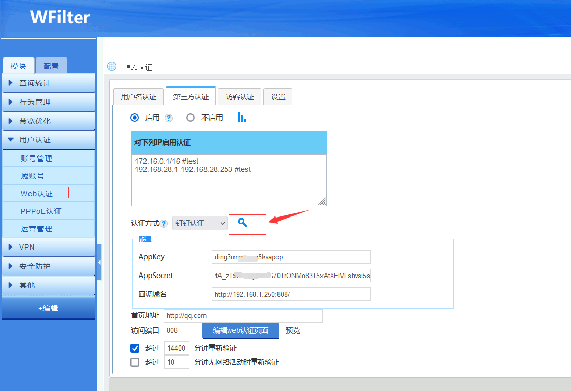Image resolution: width=571 pixels, height=391 pixels.
Task: Click the AppKey input field
Action: point(291,257)
